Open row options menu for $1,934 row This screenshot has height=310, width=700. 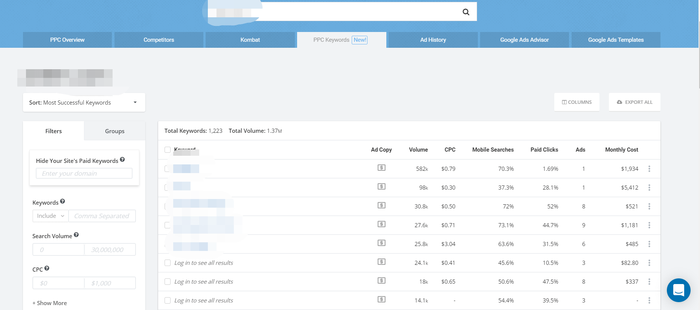pos(649,169)
